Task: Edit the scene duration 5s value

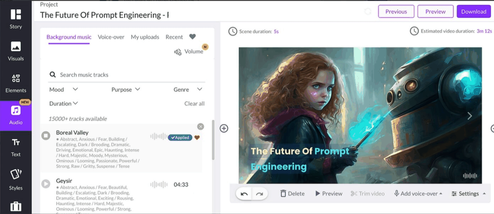Action: point(276,31)
